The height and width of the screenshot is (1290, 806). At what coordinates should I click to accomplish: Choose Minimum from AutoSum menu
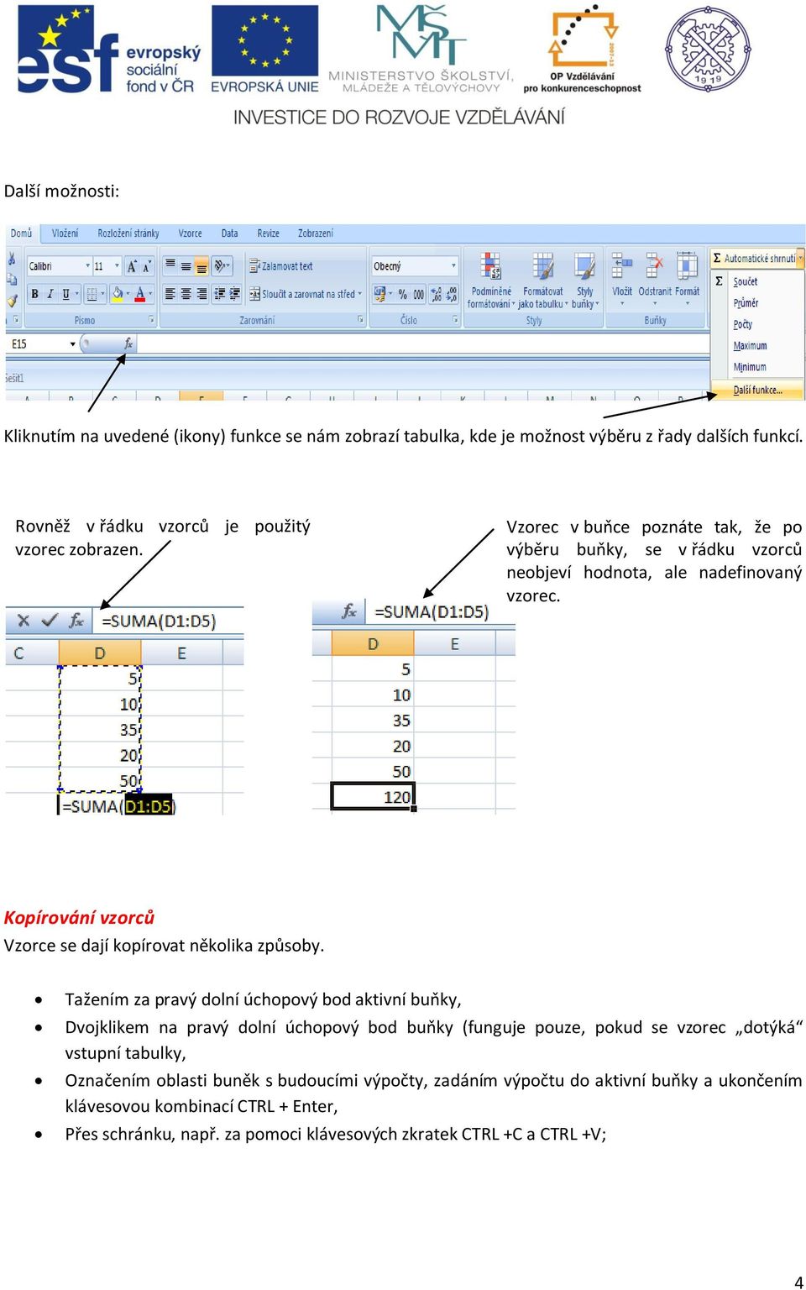click(x=750, y=367)
